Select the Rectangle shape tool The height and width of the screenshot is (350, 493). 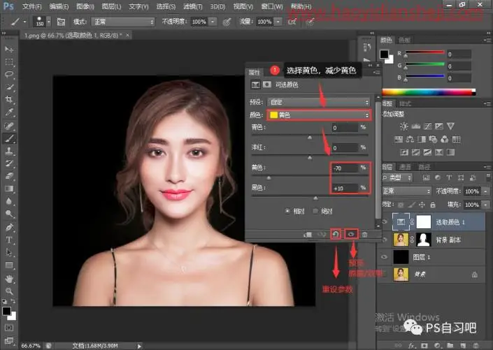coord(9,265)
